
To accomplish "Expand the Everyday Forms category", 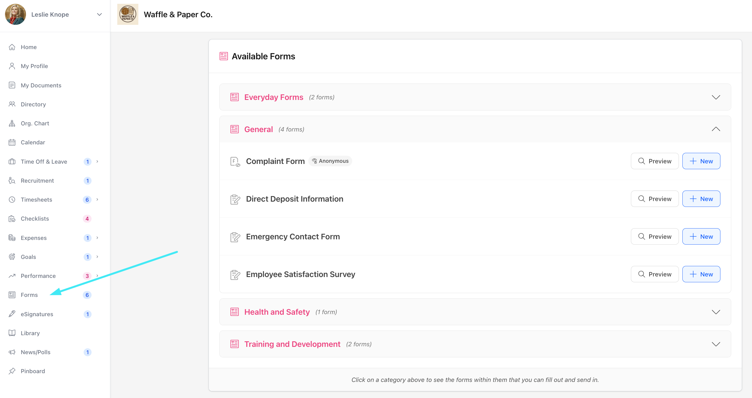I will click(716, 97).
